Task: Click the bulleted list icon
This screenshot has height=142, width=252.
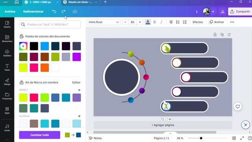Action: [178, 22]
